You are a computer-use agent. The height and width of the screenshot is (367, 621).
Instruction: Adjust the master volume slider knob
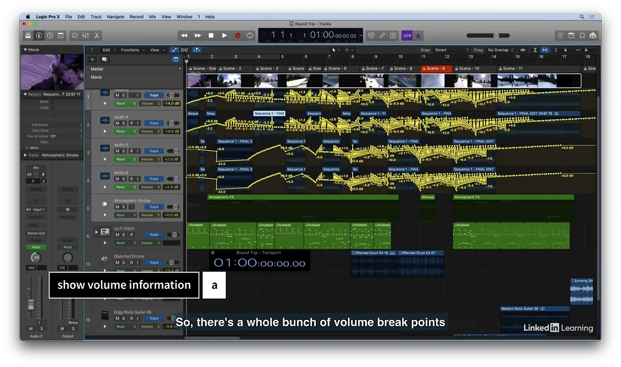[x=496, y=35]
